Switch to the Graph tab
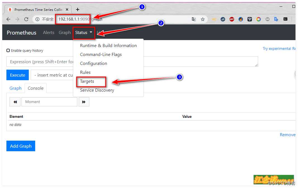The height and width of the screenshot is (188, 298). tap(15, 88)
